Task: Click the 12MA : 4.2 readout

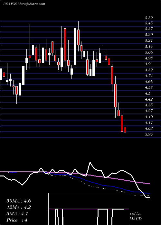Action: pyautogui.click(x=19, y=207)
